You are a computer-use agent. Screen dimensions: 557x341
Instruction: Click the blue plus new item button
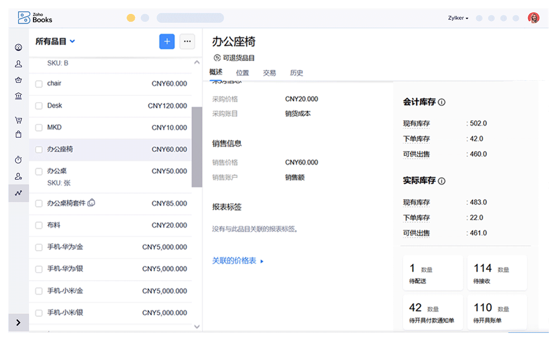tap(167, 42)
